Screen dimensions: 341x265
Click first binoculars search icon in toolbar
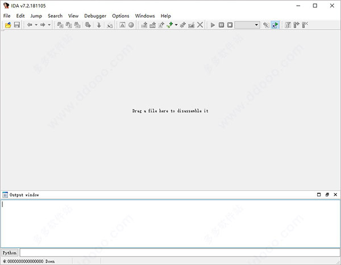click(x=60, y=25)
